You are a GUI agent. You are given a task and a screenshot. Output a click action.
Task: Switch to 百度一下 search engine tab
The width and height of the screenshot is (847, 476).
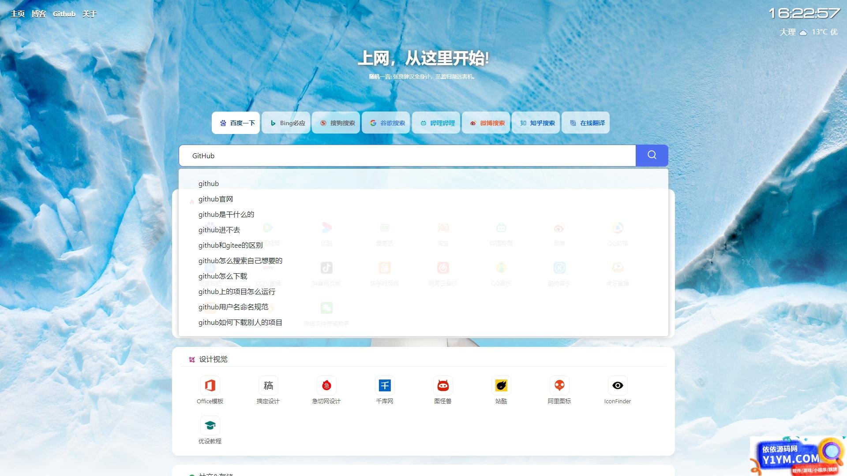click(236, 123)
